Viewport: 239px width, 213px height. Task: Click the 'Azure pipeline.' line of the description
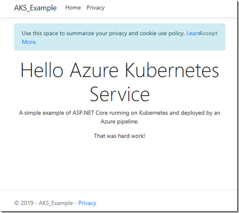pyautogui.click(x=120, y=121)
